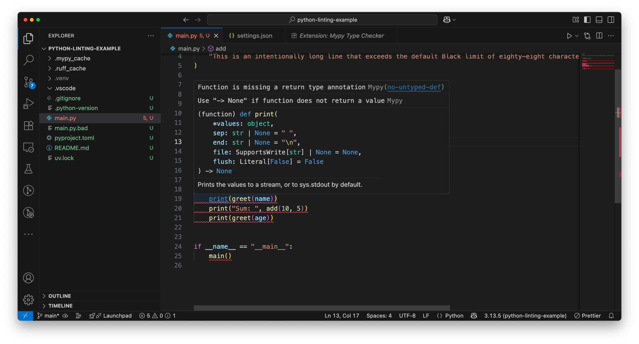Expand the .mypy_cache folder
The image size is (639, 344).
(72, 58)
